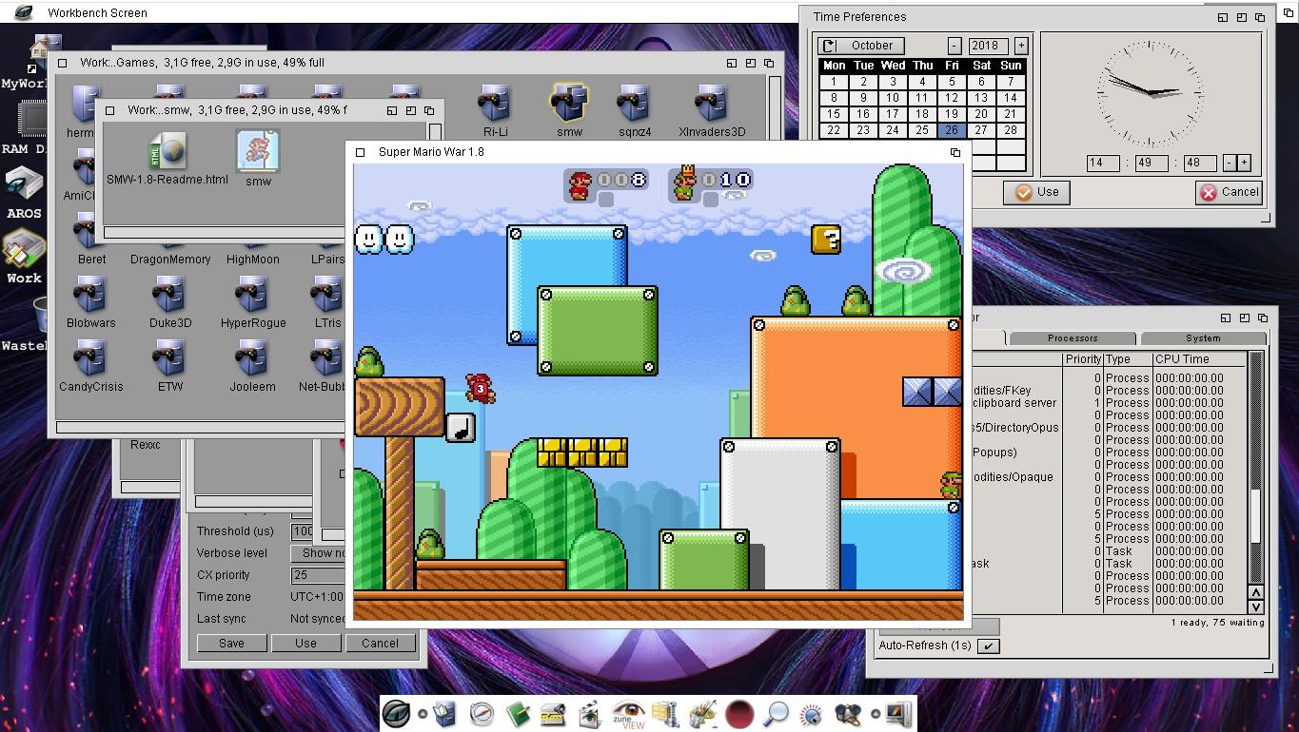This screenshot has height=732, width=1299.
Task: Launch the XInvaders3D game icon
Action: [711, 105]
